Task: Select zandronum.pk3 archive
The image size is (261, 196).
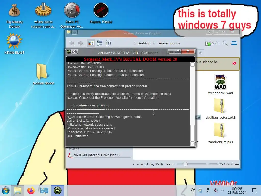Action: pos(220,133)
